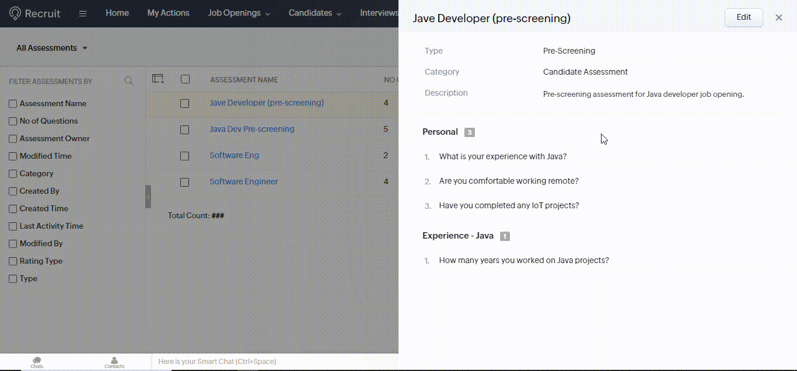Click the Experience - Java count badge
Image resolution: width=797 pixels, height=371 pixels.
tap(505, 236)
